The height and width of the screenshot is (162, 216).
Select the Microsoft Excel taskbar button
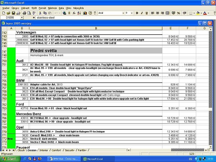pyautogui.click(x=98, y=159)
